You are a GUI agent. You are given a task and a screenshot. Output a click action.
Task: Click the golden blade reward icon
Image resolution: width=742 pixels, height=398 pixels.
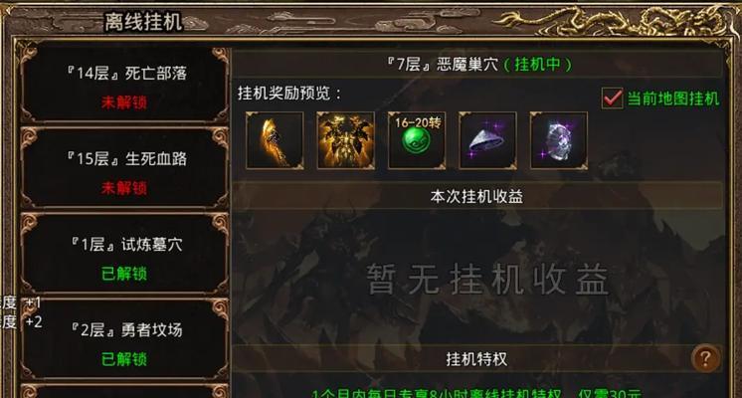coord(275,140)
